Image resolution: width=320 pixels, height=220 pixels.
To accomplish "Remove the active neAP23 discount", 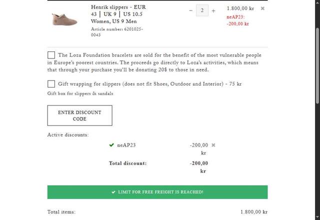I will click(x=213, y=145).
